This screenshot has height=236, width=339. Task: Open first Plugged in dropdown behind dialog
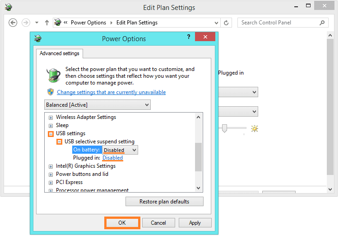238,92
